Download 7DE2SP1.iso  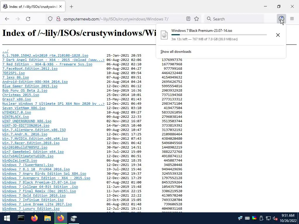(13, 73)
